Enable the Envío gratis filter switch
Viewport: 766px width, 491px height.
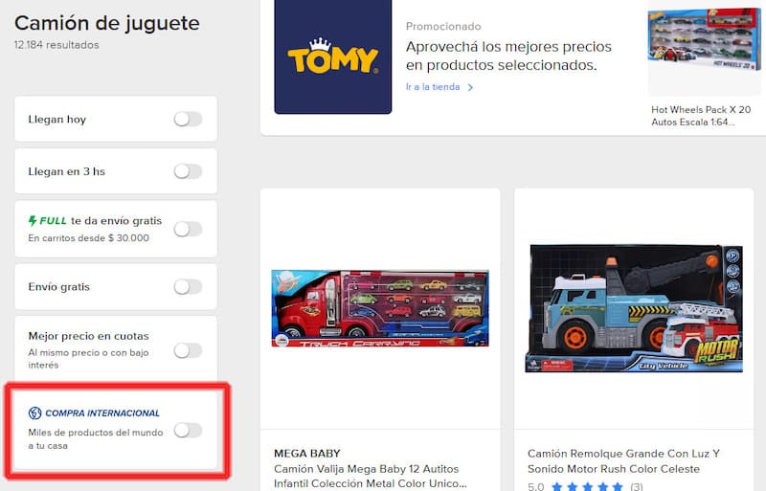pyautogui.click(x=188, y=287)
